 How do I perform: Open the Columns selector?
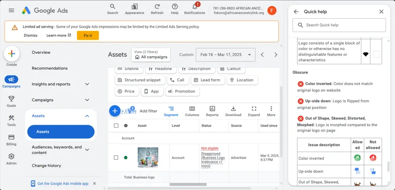click(192, 111)
